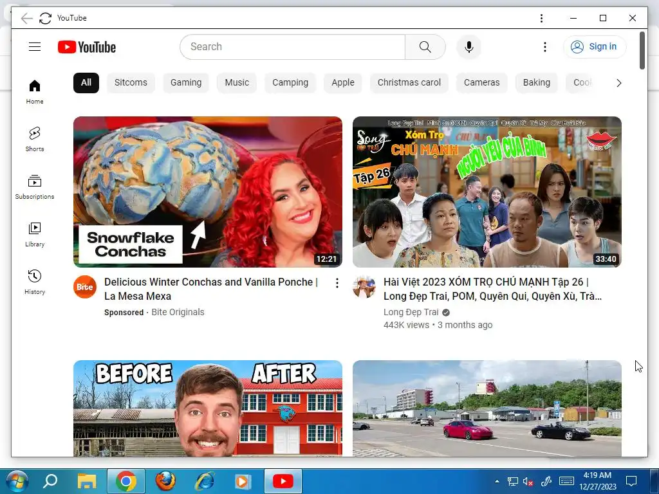
Task: Reload the YouTube app page
Action: (x=46, y=18)
